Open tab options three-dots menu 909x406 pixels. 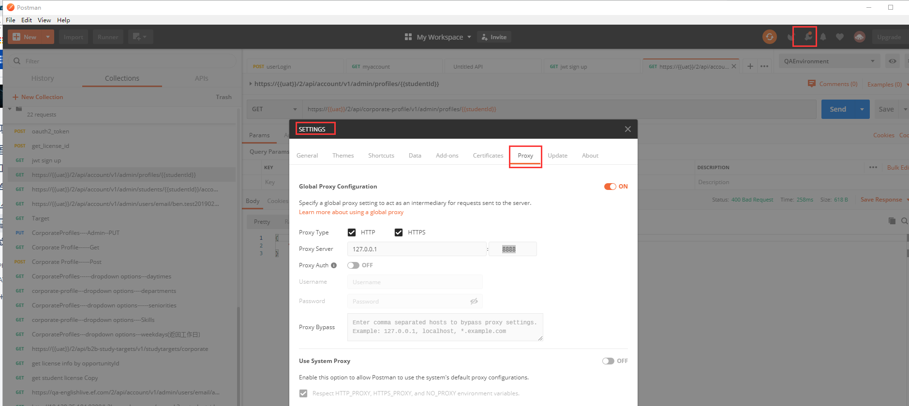pos(764,66)
